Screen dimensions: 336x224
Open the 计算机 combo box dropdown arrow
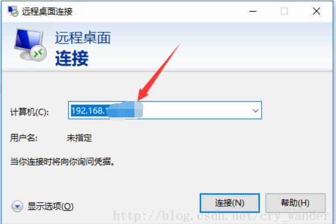tap(255, 111)
